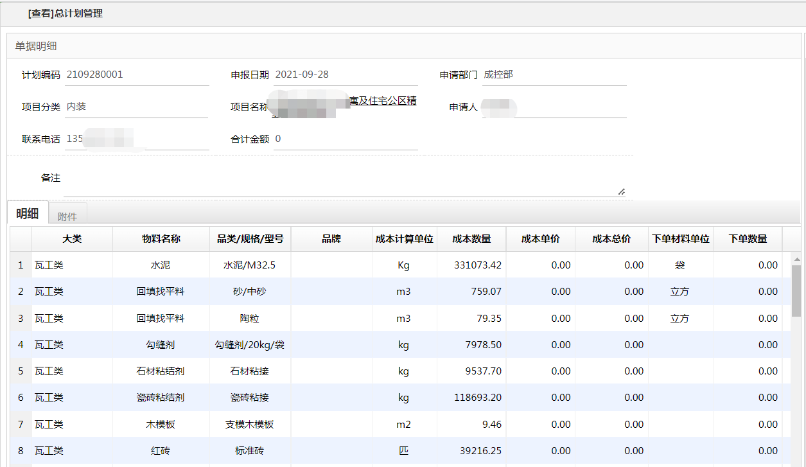Click the 大类 column header
806x467 pixels.
coord(72,239)
